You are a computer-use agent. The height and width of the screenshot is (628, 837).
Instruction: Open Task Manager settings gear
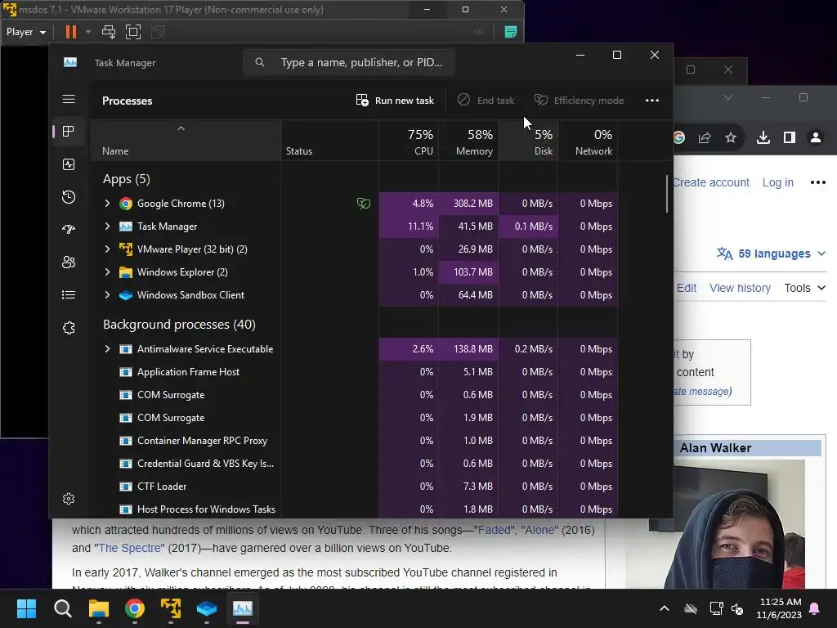pos(69,499)
